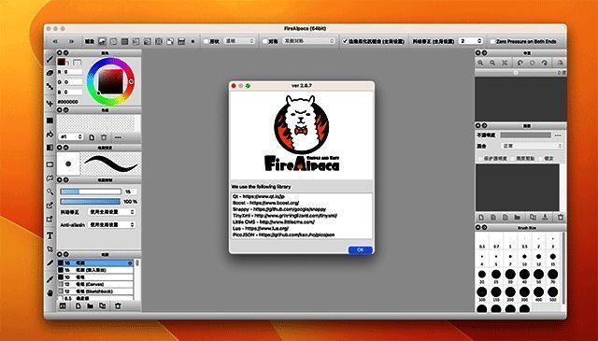Image resolution: width=598 pixels, height=341 pixels.
Task: Open the Qt library link
Action: tap(263, 196)
